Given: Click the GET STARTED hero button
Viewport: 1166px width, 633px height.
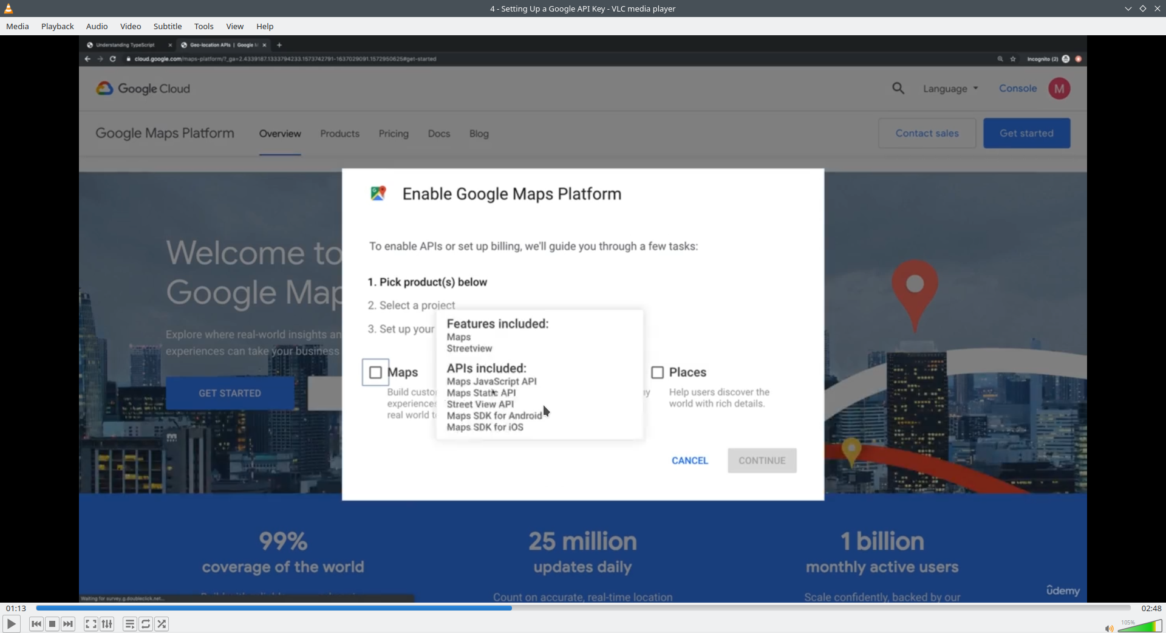Looking at the screenshot, I should point(230,393).
